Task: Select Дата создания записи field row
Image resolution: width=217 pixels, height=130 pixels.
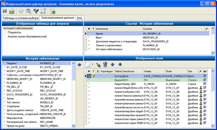Action: pyautogui.click(x=37, y=110)
